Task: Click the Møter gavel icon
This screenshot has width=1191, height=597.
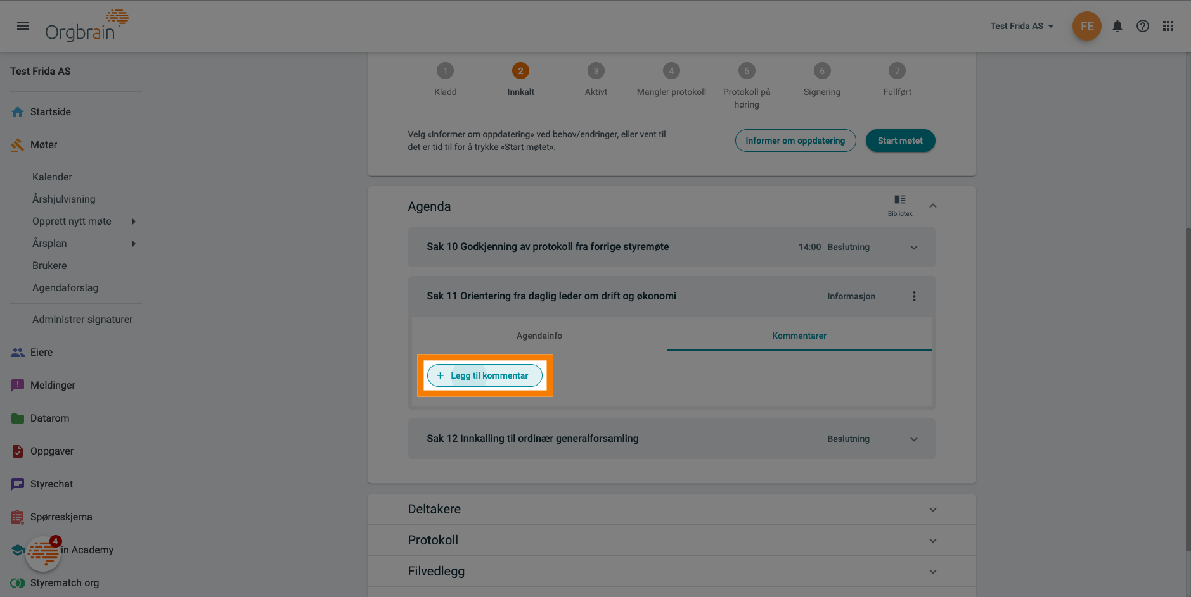Action: (18, 145)
